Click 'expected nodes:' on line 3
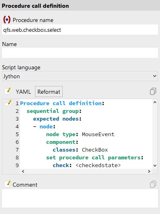The width and height of the screenshot is (160, 214). (57, 119)
